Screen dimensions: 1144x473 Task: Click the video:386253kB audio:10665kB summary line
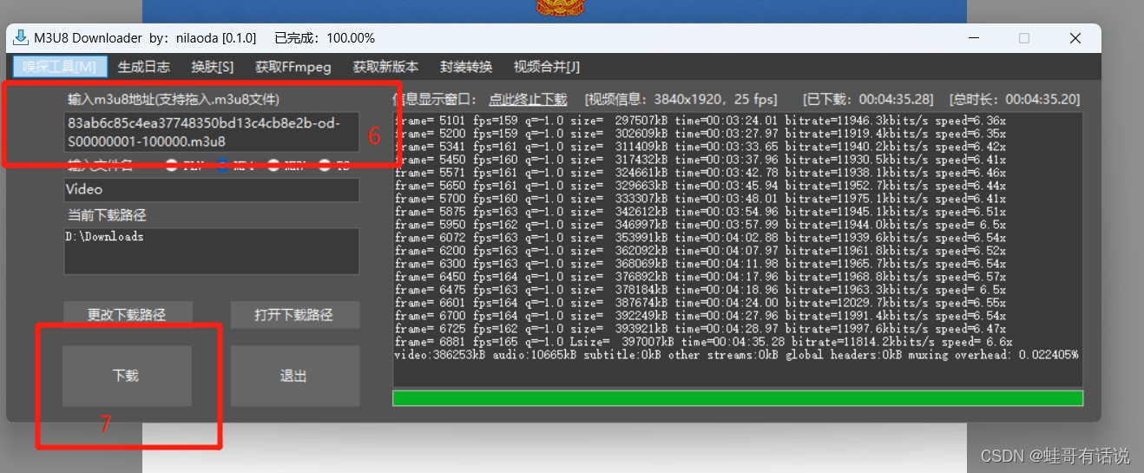tap(737, 355)
